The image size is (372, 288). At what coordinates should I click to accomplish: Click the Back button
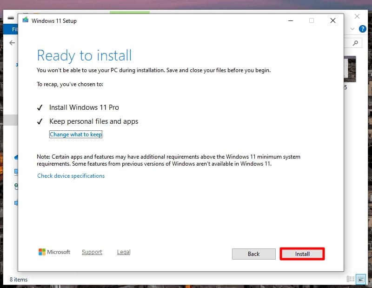(x=253, y=254)
